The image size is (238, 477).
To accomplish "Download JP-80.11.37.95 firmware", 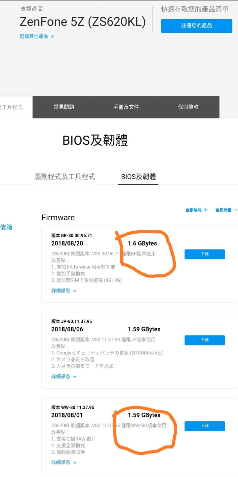I will click(x=205, y=340).
